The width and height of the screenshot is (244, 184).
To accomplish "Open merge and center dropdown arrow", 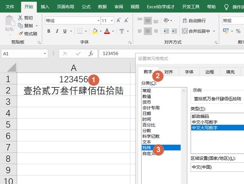I will point(214,31).
